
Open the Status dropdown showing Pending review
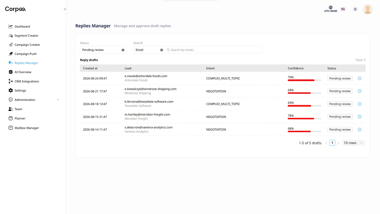click(x=103, y=50)
